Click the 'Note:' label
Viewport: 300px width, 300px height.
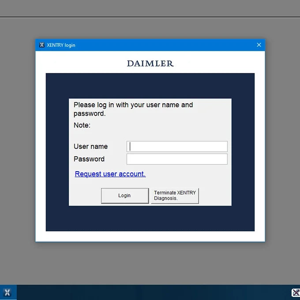pos(82,125)
